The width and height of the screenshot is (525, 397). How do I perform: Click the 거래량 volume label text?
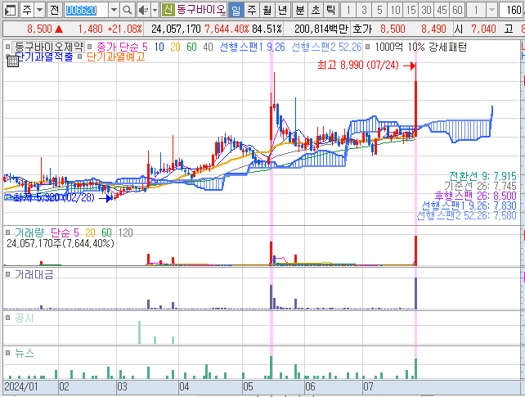(x=29, y=232)
